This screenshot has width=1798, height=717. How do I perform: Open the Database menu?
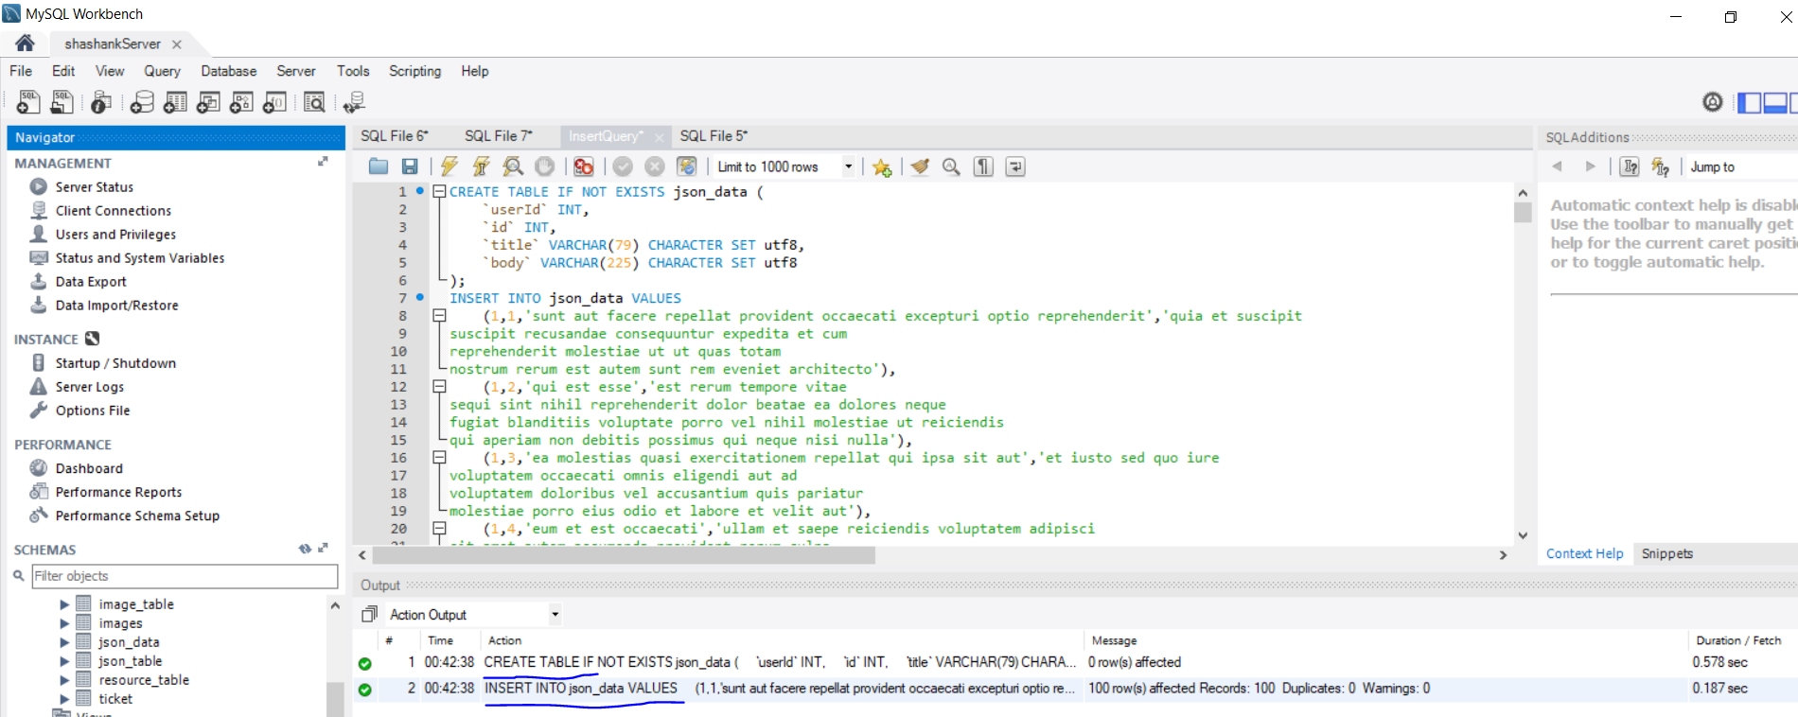228,71
